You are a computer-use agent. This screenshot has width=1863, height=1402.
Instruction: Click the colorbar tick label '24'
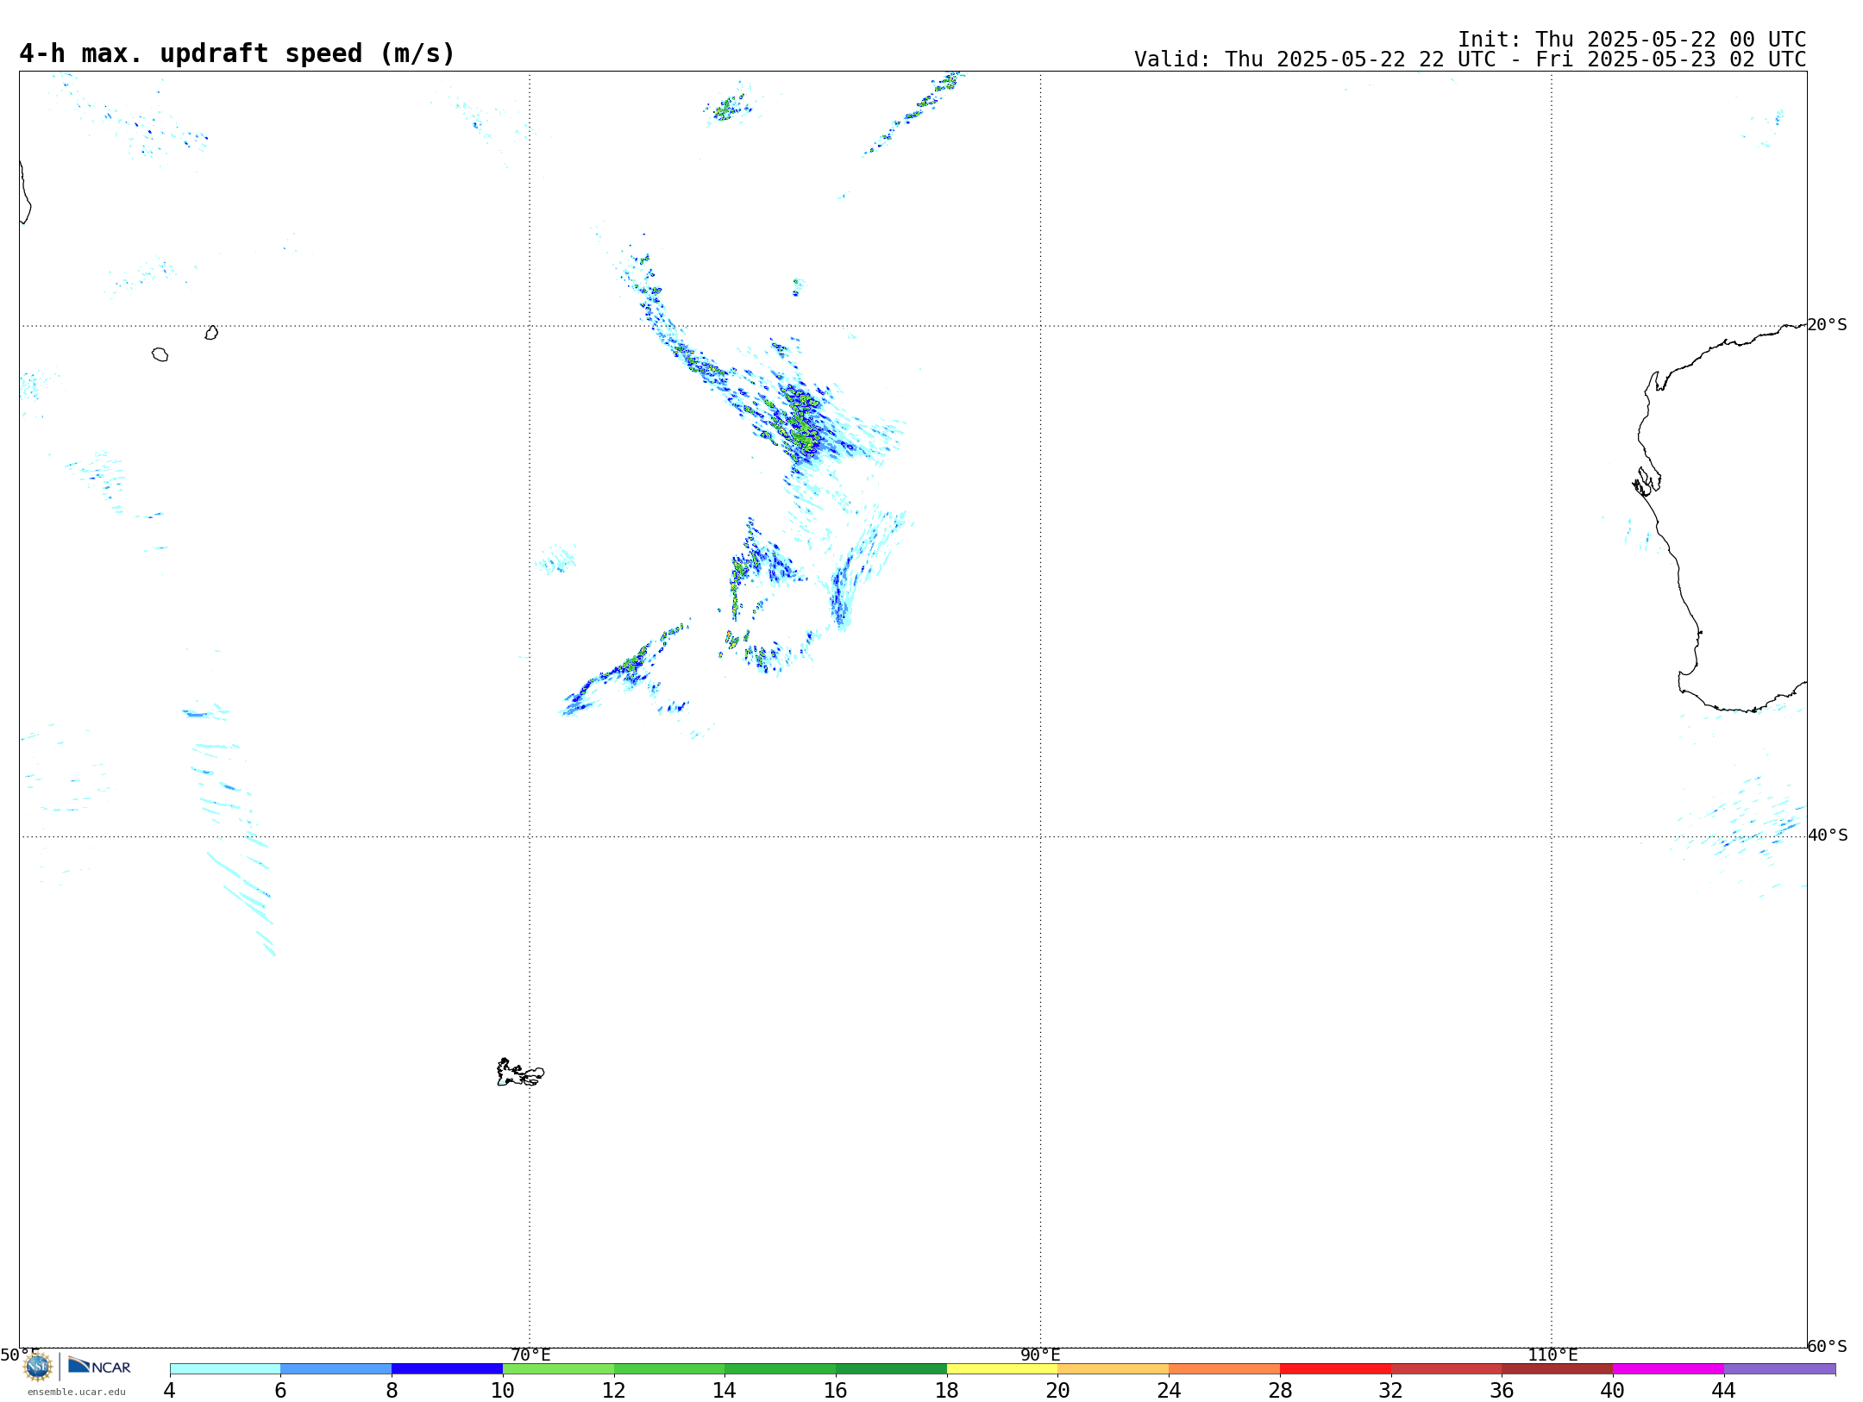pos(1169,1390)
